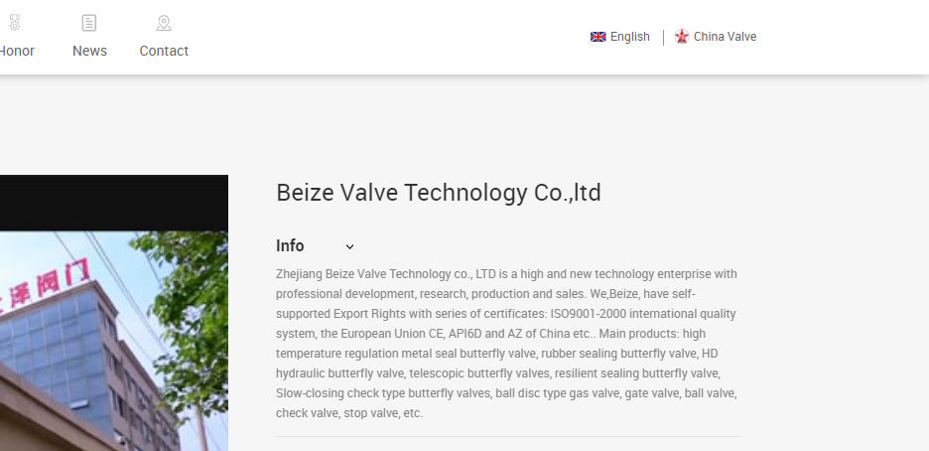The width and height of the screenshot is (929, 451).
Task: Click the divider between English and China Valve
Action: coord(663,38)
